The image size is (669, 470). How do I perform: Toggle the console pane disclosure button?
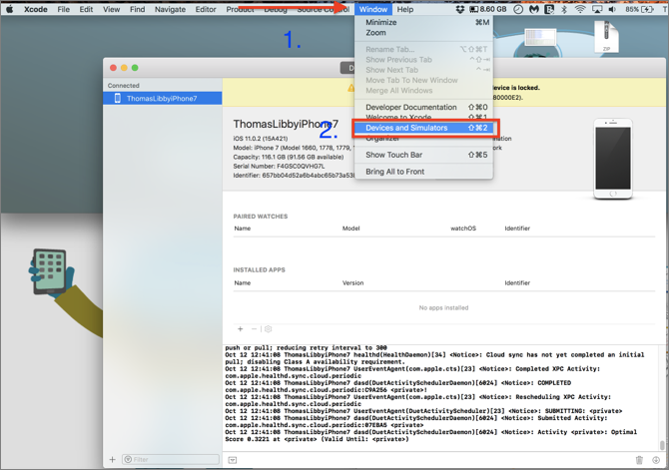[232, 460]
